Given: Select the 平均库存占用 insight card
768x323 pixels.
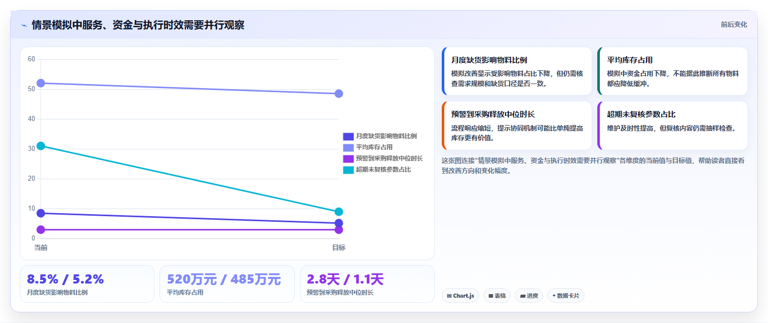Looking at the screenshot, I should (x=673, y=71).
